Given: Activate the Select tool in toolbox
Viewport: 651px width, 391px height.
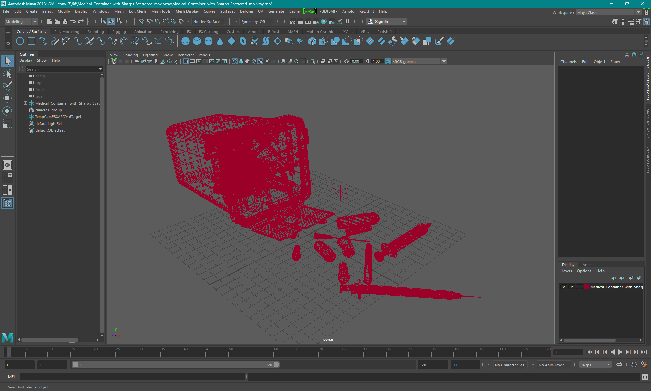Looking at the screenshot, I should tap(7, 61).
